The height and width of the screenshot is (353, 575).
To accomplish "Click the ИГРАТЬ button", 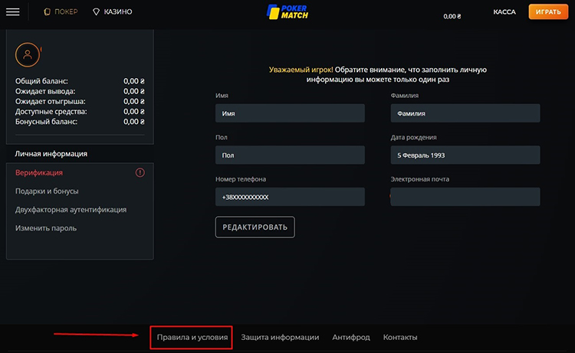I will coord(548,11).
